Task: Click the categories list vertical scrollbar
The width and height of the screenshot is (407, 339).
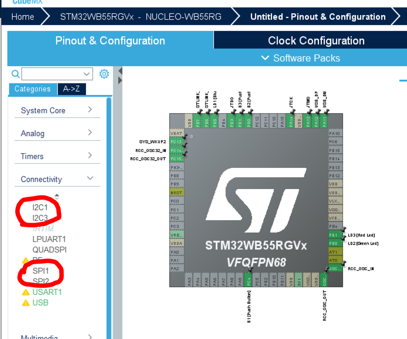Action: click(109, 218)
